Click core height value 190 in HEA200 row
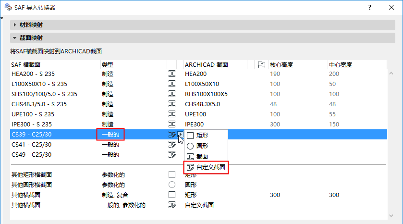The height and width of the screenshot is (224, 403). [x=275, y=74]
